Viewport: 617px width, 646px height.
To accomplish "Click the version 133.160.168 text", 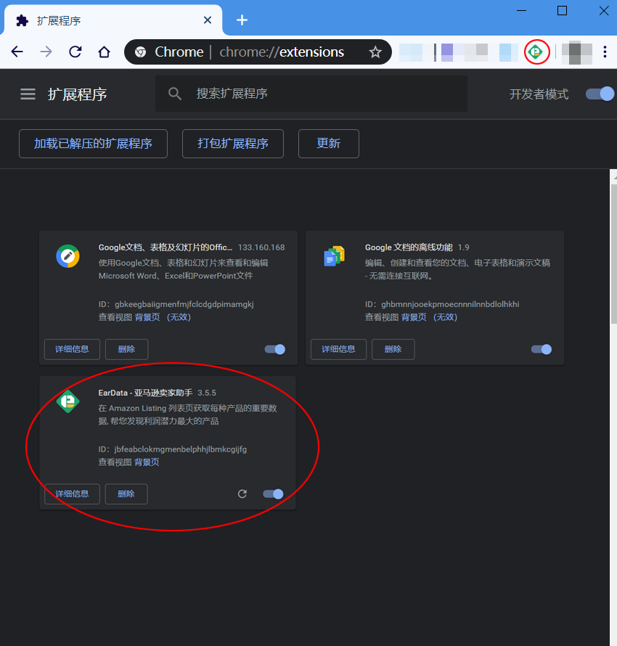I will coord(261,248).
